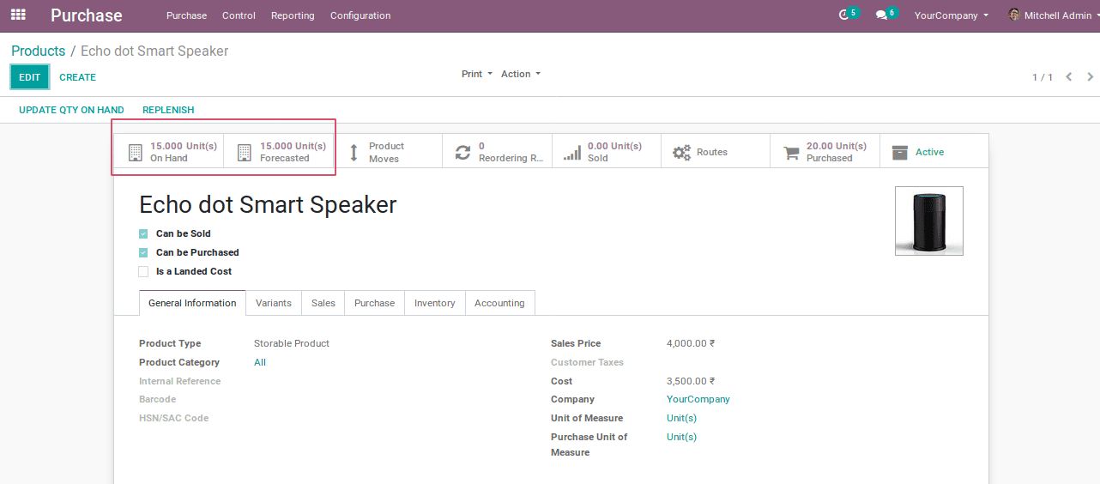1100x484 pixels.
Task: Open Purchase Unit of Measure Unit(s) link
Action: 681,437
